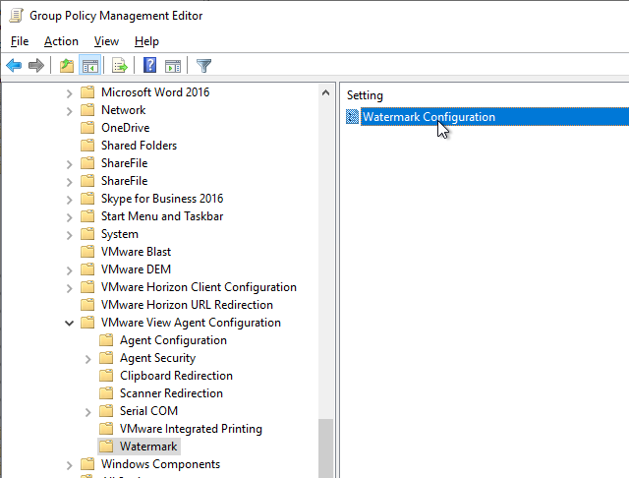The height and width of the screenshot is (478, 629).
Task: Go up one level with folder icon
Action: tap(67, 66)
